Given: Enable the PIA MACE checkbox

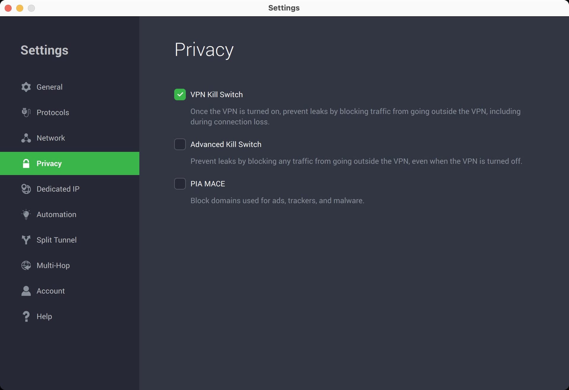Looking at the screenshot, I should [180, 184].
